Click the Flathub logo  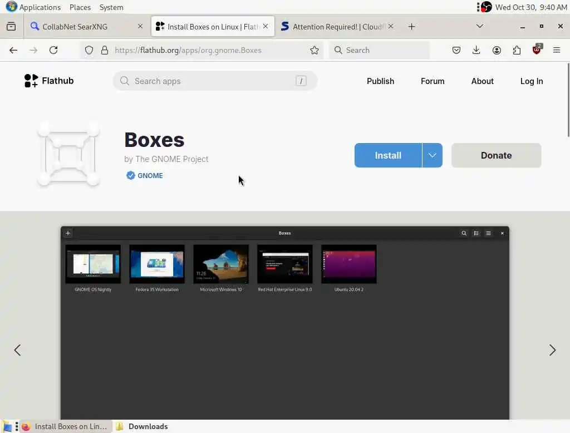tap(49, 81)
